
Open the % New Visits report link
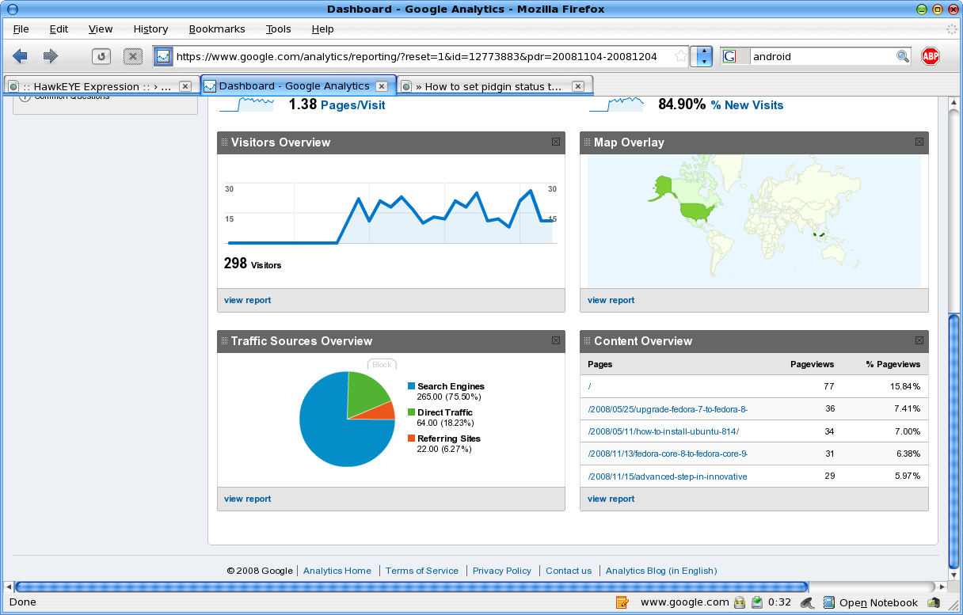pyautogui.click(x=747, y=104)
